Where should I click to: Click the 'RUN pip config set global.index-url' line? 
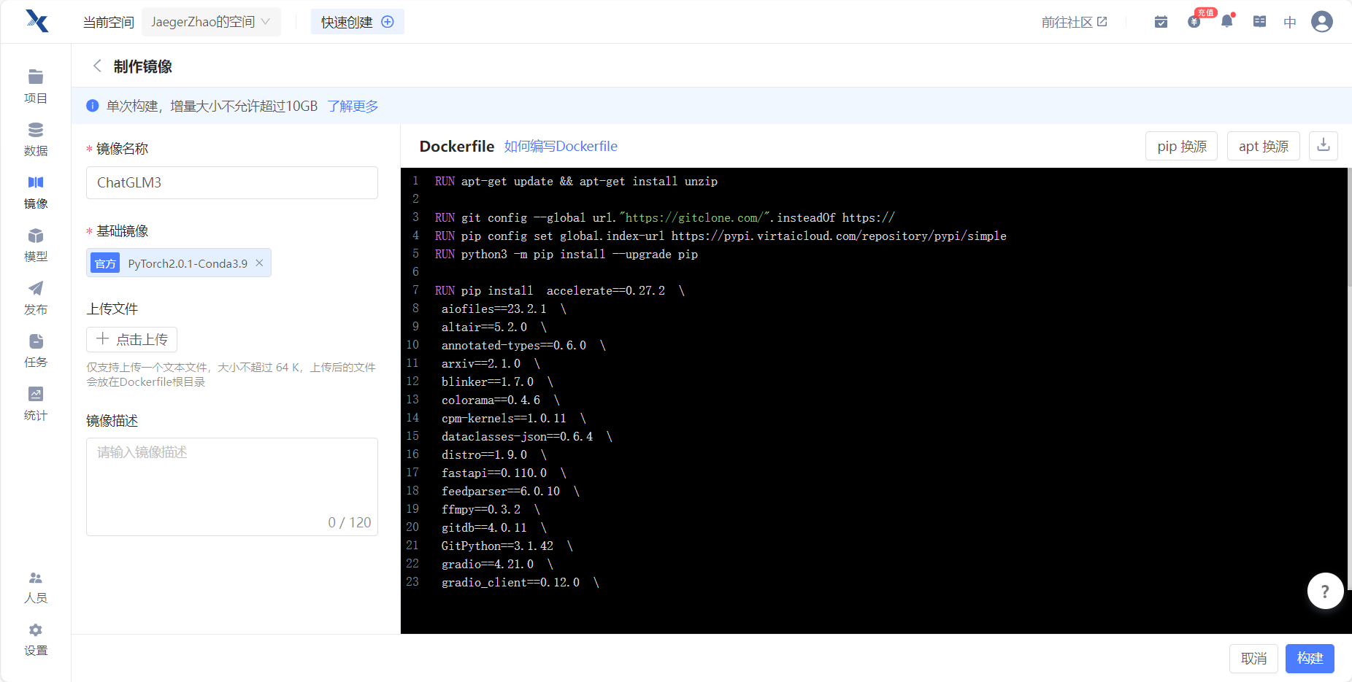tap(721, 236)
